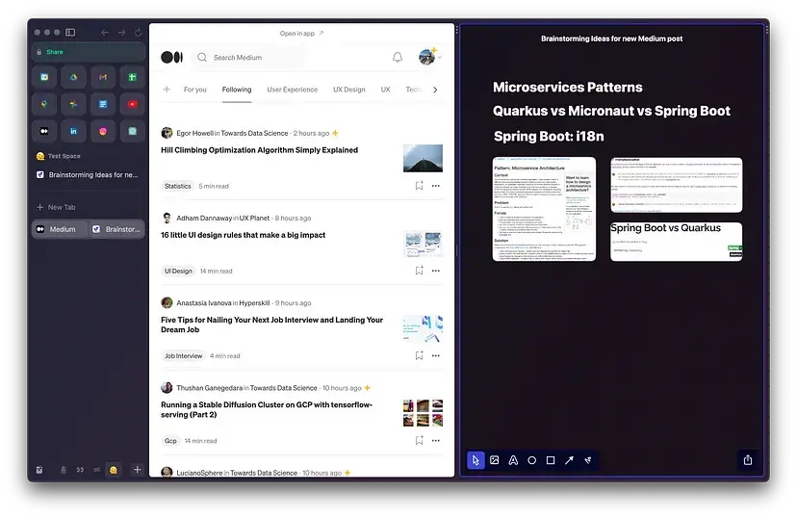Reload the page with refresh icon
Viewport: 797px width, 518px height.
click(x=138, y=33)
